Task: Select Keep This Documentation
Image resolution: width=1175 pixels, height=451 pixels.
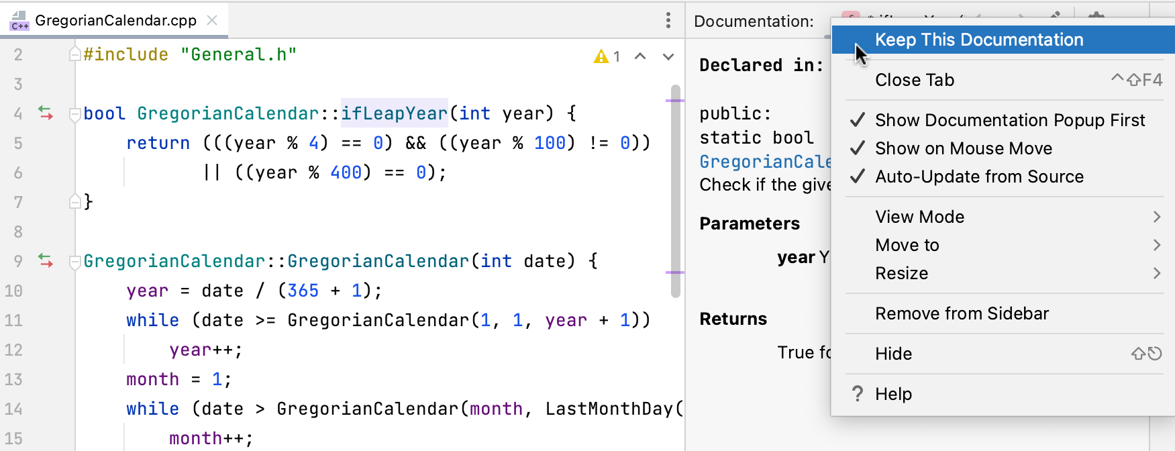Action: pyautogui.click(x=978, y=40)
